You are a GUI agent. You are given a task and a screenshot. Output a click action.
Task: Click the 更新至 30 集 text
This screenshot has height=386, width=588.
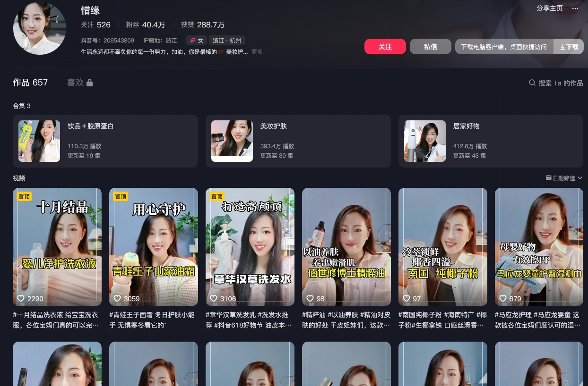coord(277,156)
